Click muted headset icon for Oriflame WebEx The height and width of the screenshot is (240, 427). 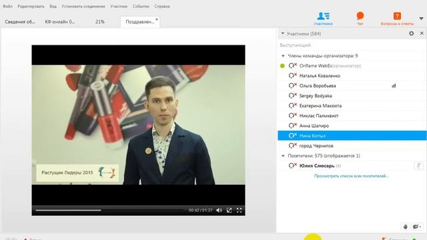tap(292, 65)
